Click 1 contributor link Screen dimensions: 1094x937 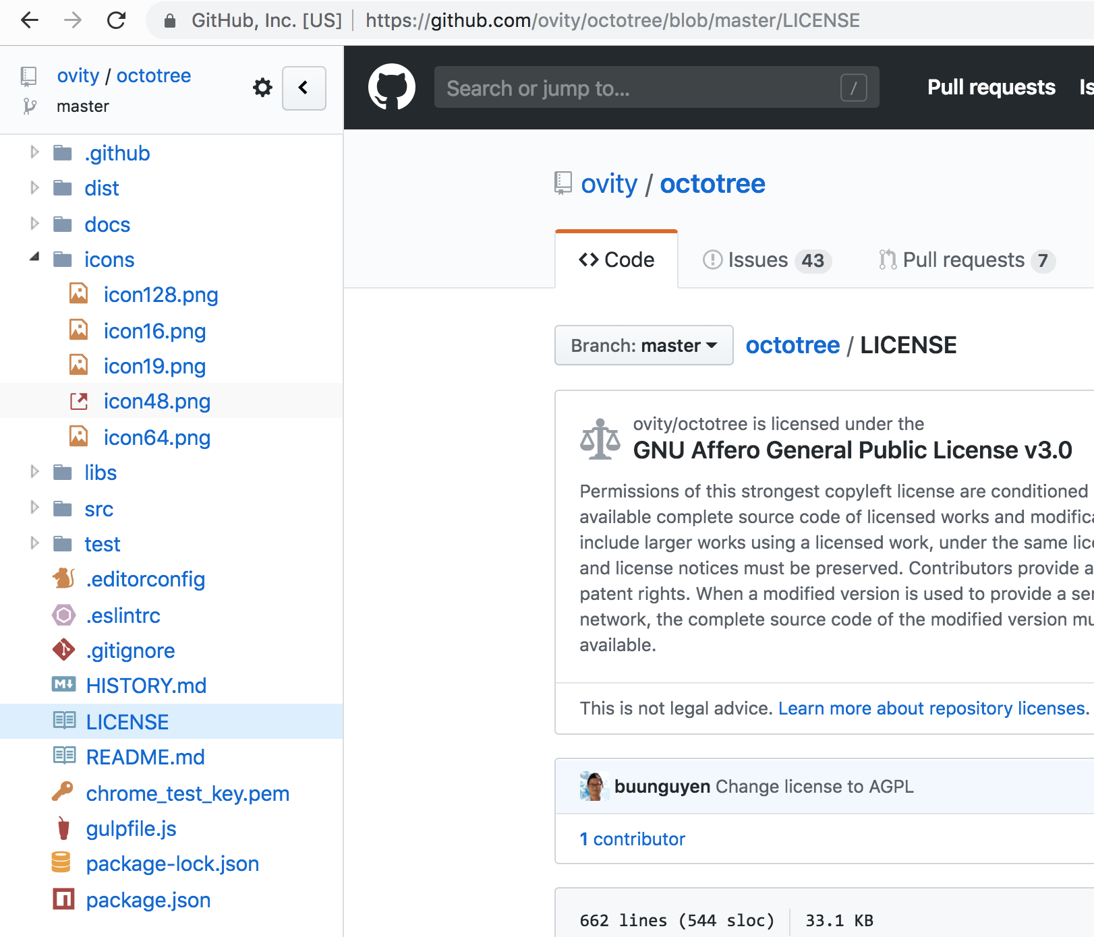pos(632,839)
